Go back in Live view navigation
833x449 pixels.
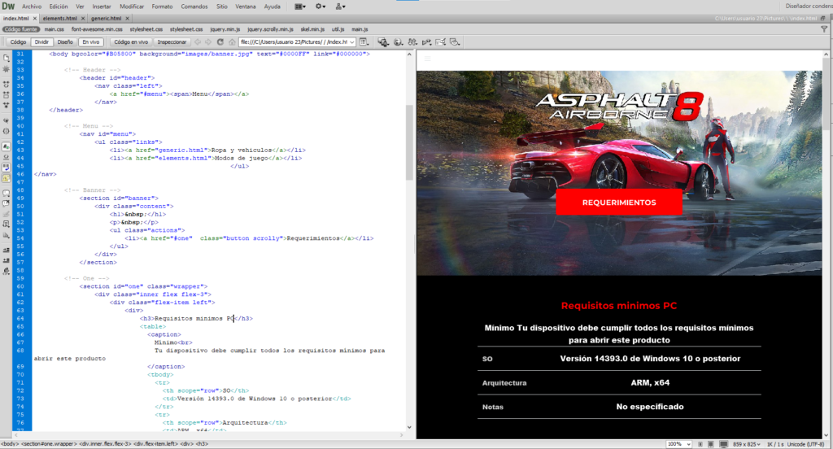(198, 42)
